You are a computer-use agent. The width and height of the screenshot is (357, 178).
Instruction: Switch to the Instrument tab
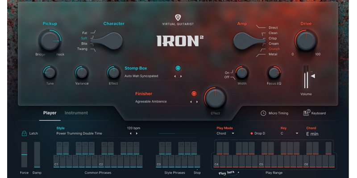[76, 113]
